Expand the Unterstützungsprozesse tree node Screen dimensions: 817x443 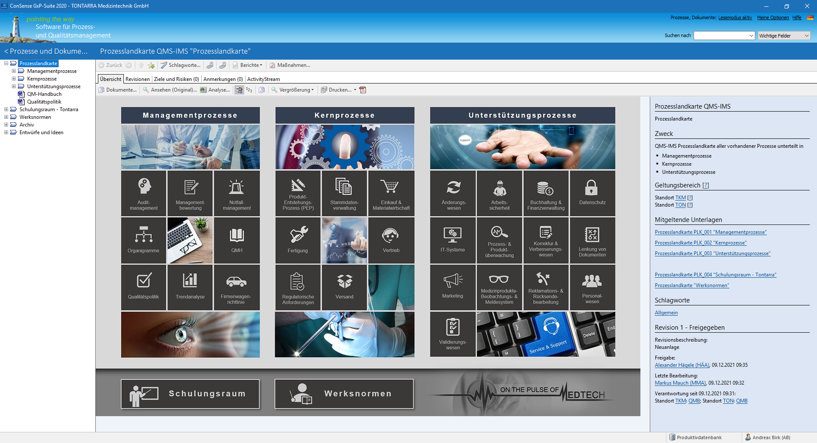click(x=14, y=86)
